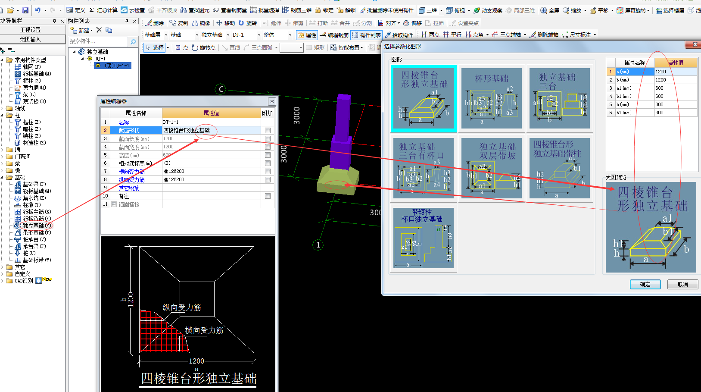Click the a (mm) value cell 1200

675,72
